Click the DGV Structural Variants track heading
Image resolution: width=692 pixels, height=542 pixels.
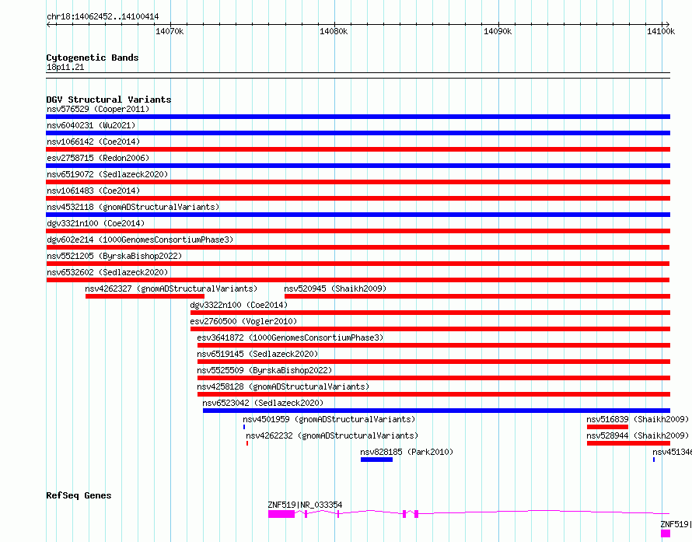pos(109,100)
